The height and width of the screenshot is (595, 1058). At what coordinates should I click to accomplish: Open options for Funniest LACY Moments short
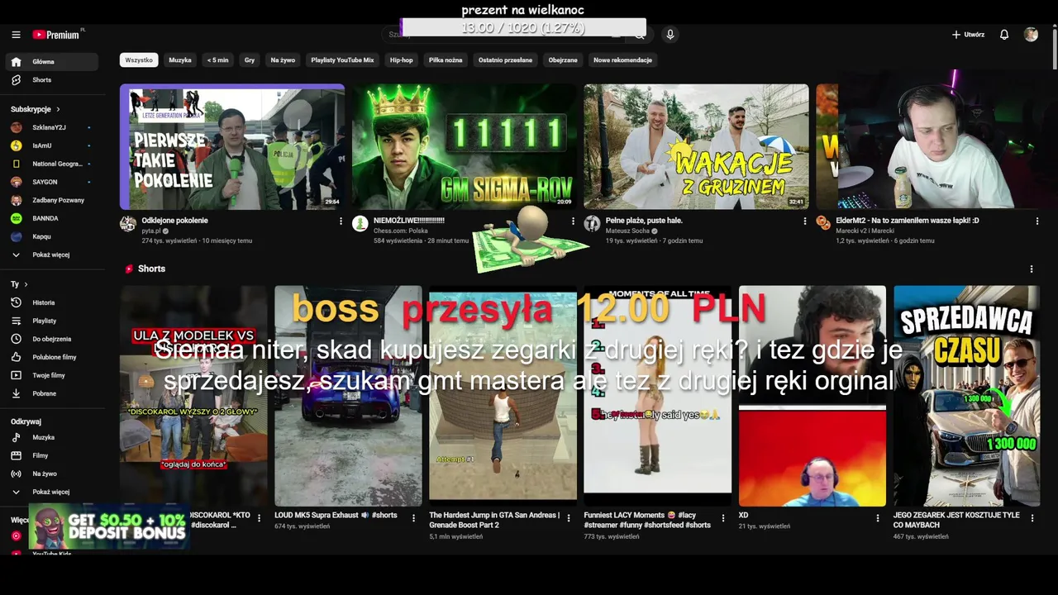723,518
